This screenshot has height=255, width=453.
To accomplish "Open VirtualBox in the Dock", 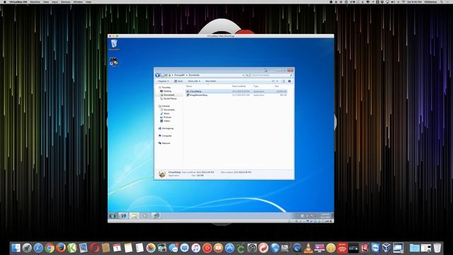I will (x=386, y=248).
